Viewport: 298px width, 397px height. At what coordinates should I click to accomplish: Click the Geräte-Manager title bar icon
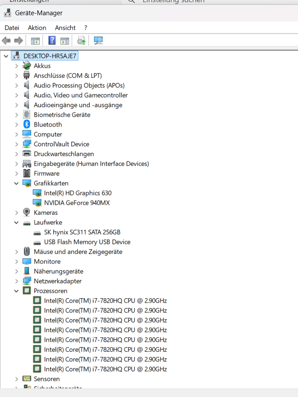pos(7,13)
